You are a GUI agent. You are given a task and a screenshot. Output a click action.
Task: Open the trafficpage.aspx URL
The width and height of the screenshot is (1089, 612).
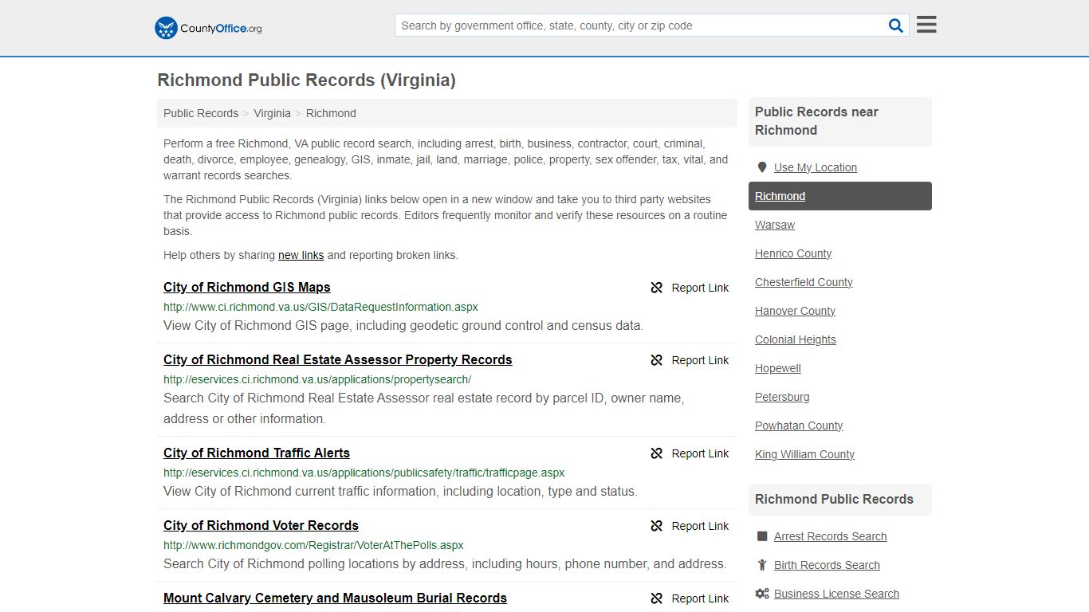(364, 473)
